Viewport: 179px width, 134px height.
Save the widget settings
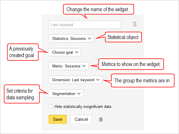point(58,119)
